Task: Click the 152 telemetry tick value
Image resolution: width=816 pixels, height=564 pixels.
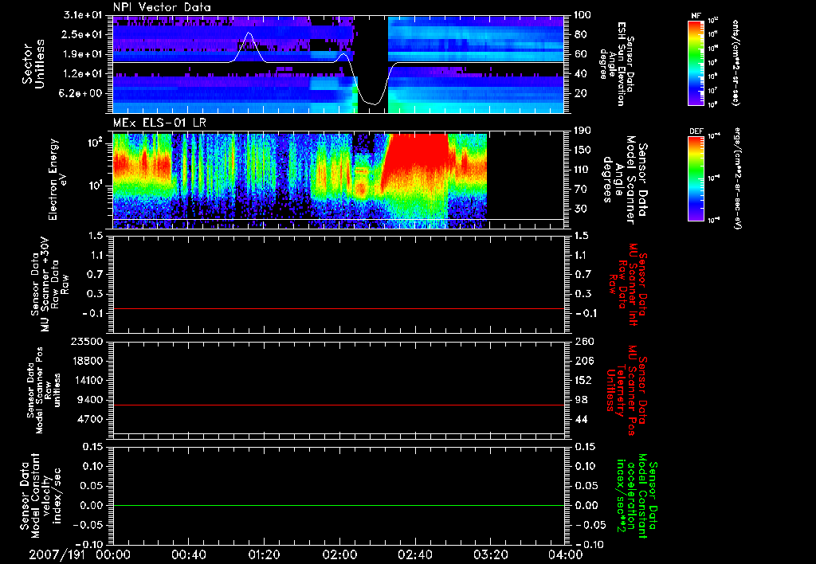Action: pyautogui.click(x=583, y=380)
